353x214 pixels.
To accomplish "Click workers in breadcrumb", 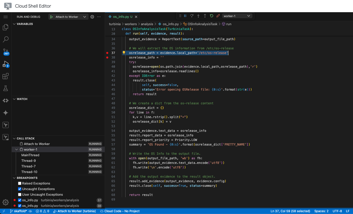I will pyautogui.click(x=131, y=24).
